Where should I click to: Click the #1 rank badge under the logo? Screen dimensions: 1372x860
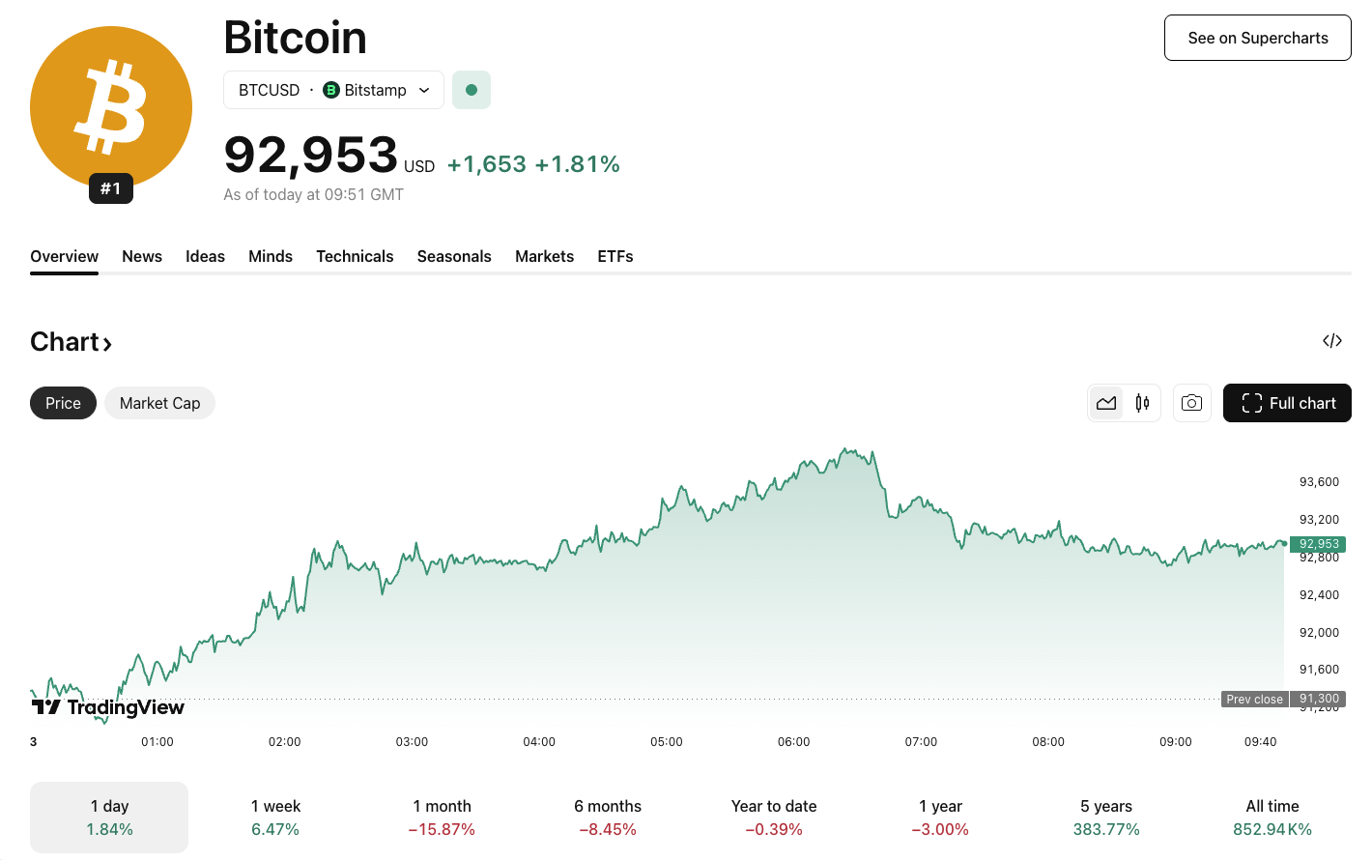pos(110,188)
